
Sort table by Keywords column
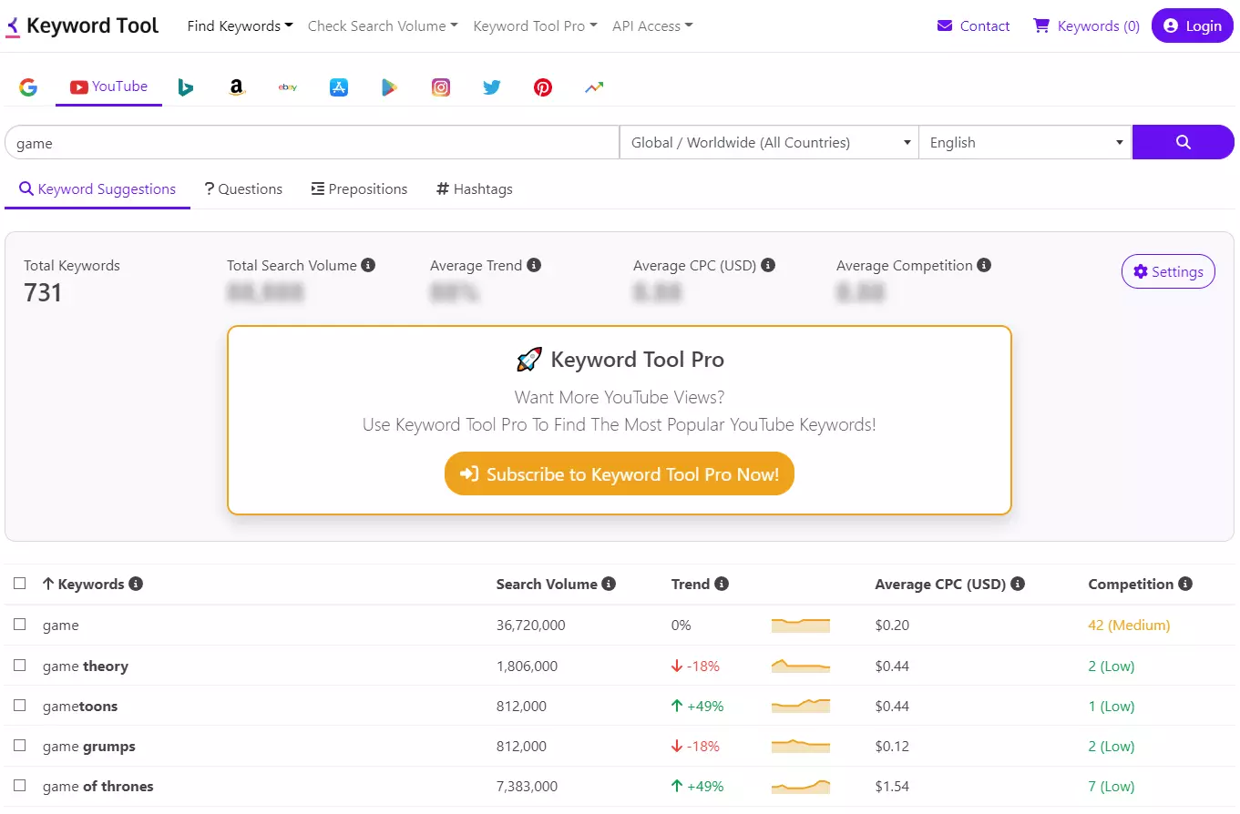83,584
